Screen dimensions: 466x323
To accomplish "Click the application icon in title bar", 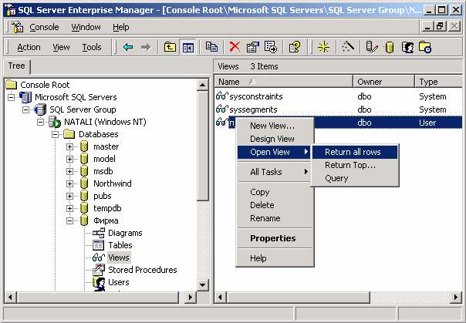I will (x=11, y=10).
